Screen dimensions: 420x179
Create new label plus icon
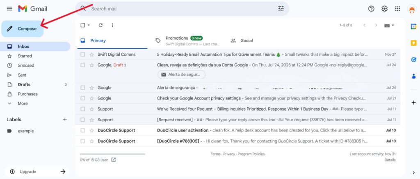click(65, 120)
